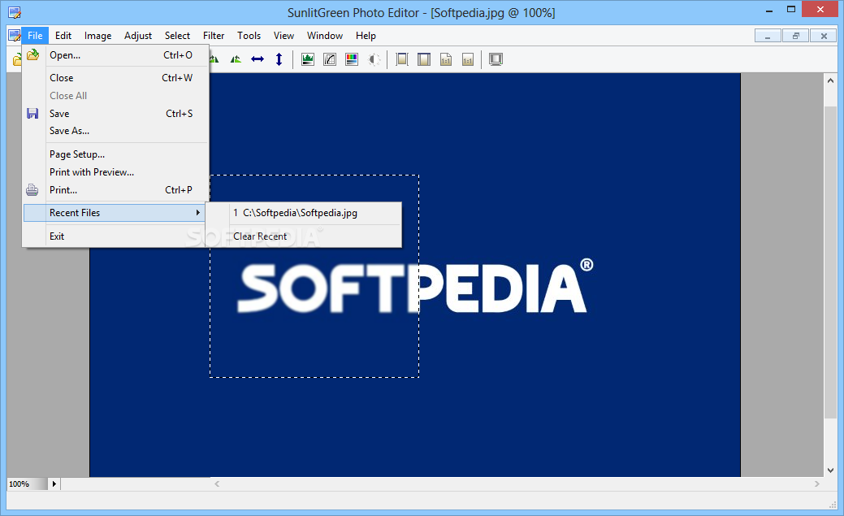844x516 pixels.
Task: Select the Save menu entry
Action: coord(115,113)
